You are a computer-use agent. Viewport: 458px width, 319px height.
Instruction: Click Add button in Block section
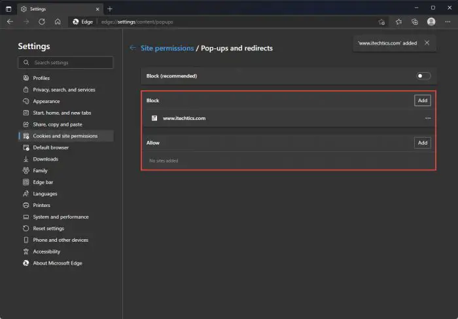(x=423, y=100)
